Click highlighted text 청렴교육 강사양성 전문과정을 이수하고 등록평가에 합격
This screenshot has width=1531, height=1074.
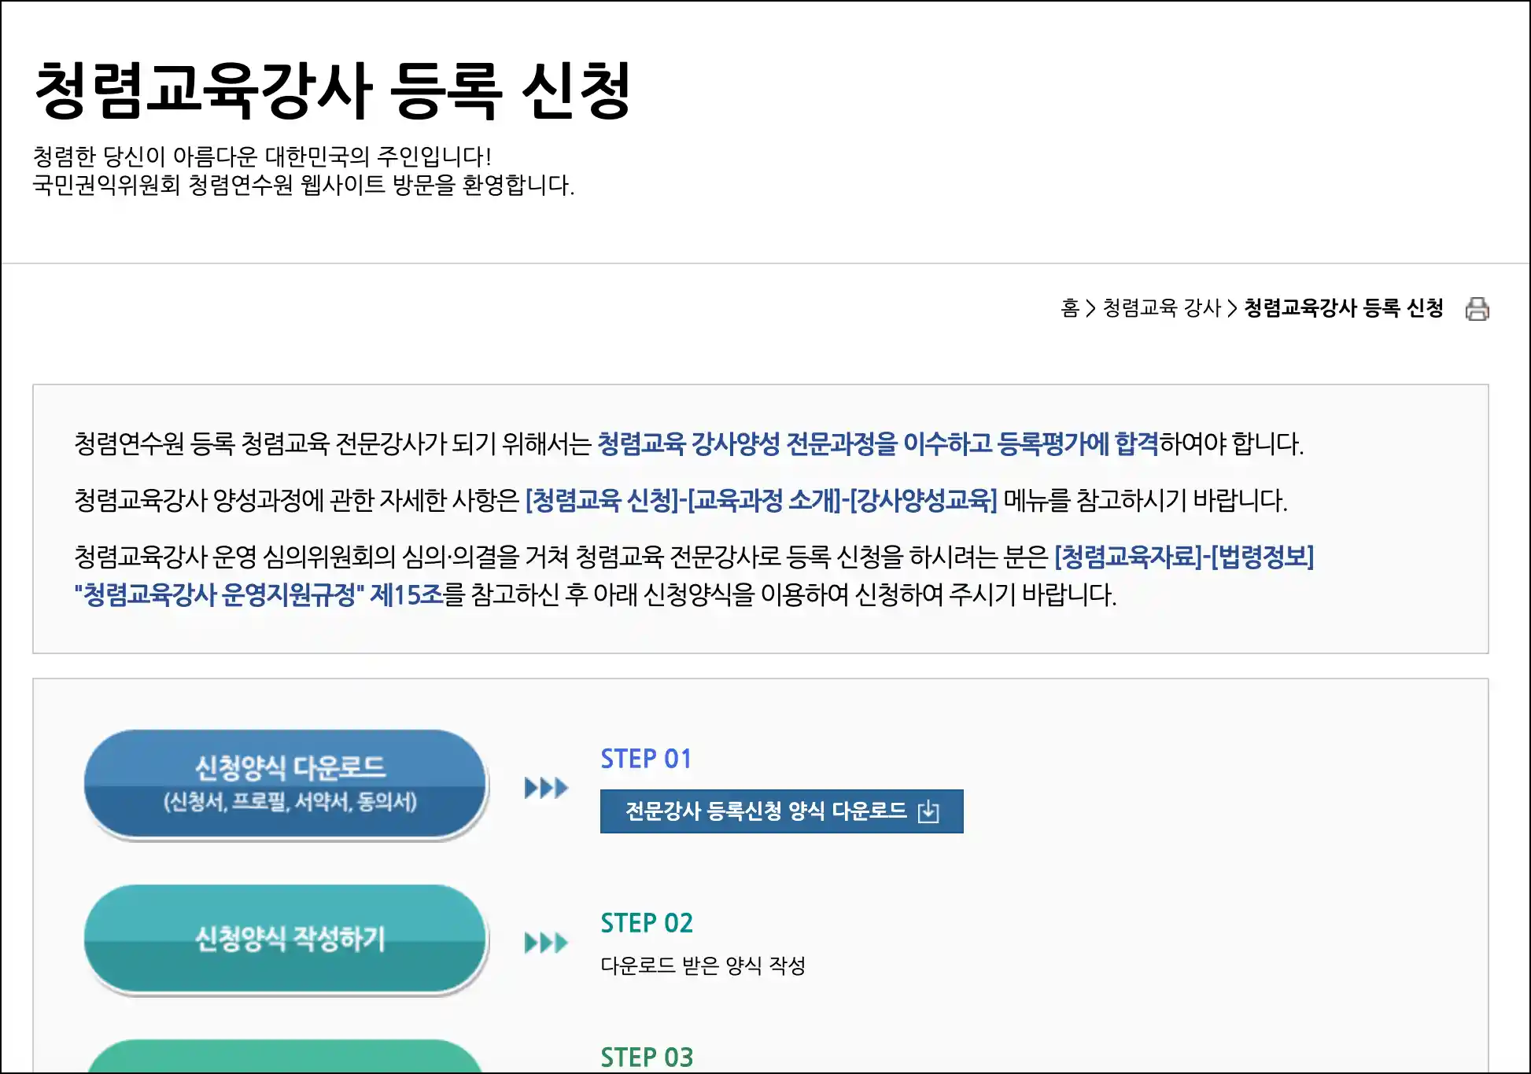click(x=878, y=443)
